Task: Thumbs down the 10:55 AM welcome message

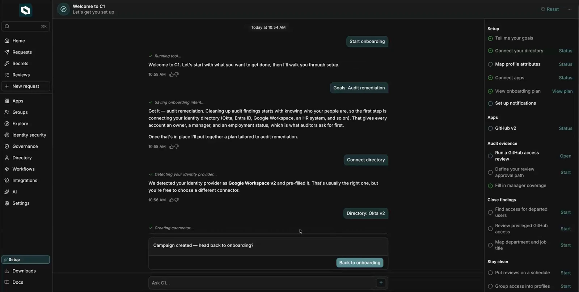Action: (177, 75)
